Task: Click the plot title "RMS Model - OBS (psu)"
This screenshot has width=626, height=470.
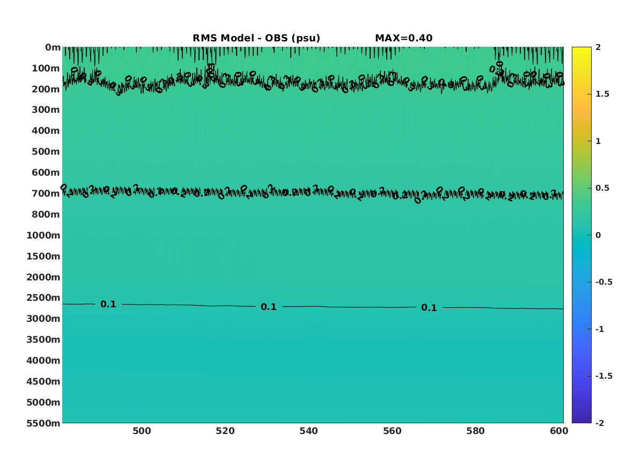Action: pyautogui.click(x=256, y=38)
